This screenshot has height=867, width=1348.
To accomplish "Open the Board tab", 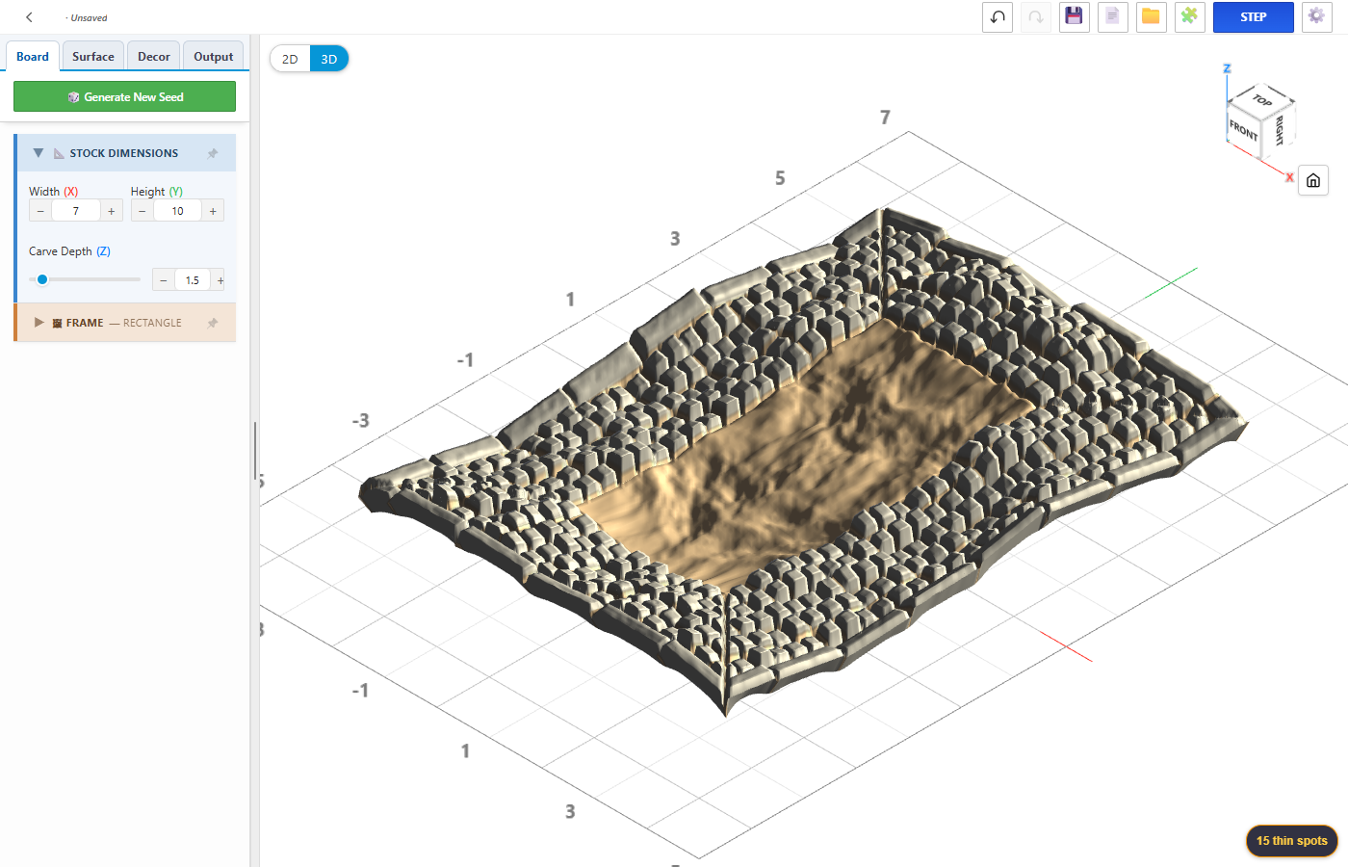I will pyautogui.click(x=33, y=56).
